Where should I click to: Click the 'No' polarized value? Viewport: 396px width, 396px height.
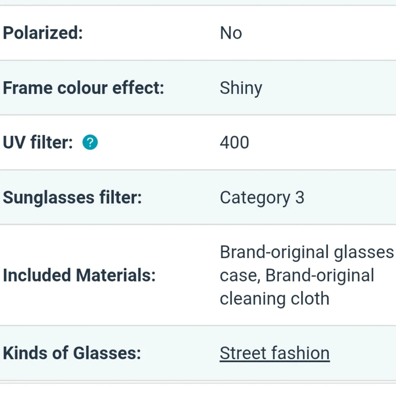click(231, 33)
